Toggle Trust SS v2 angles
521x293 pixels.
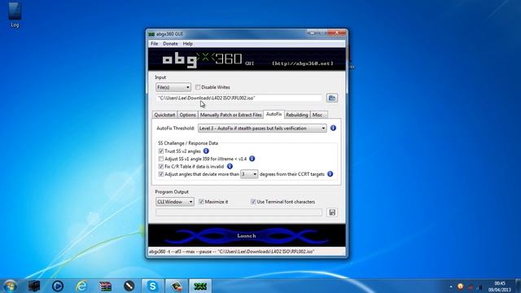pyautogui.click(x=161, y=151)
